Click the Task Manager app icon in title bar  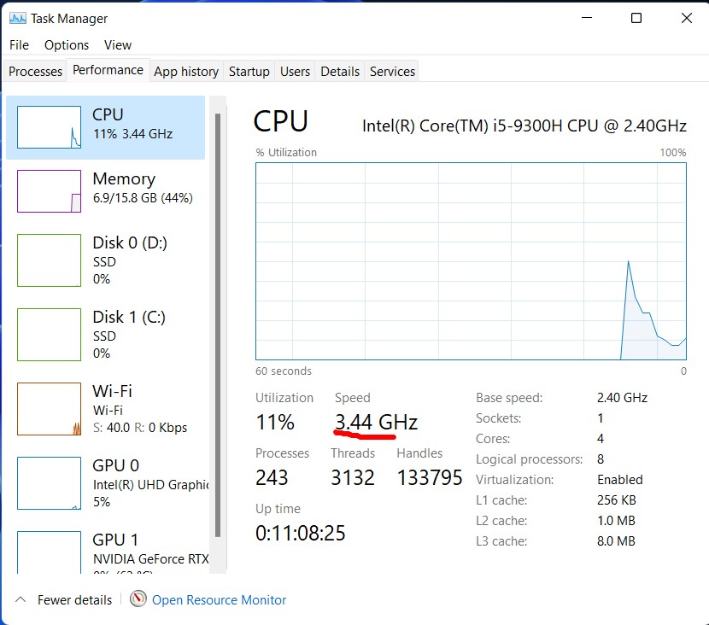18,19
